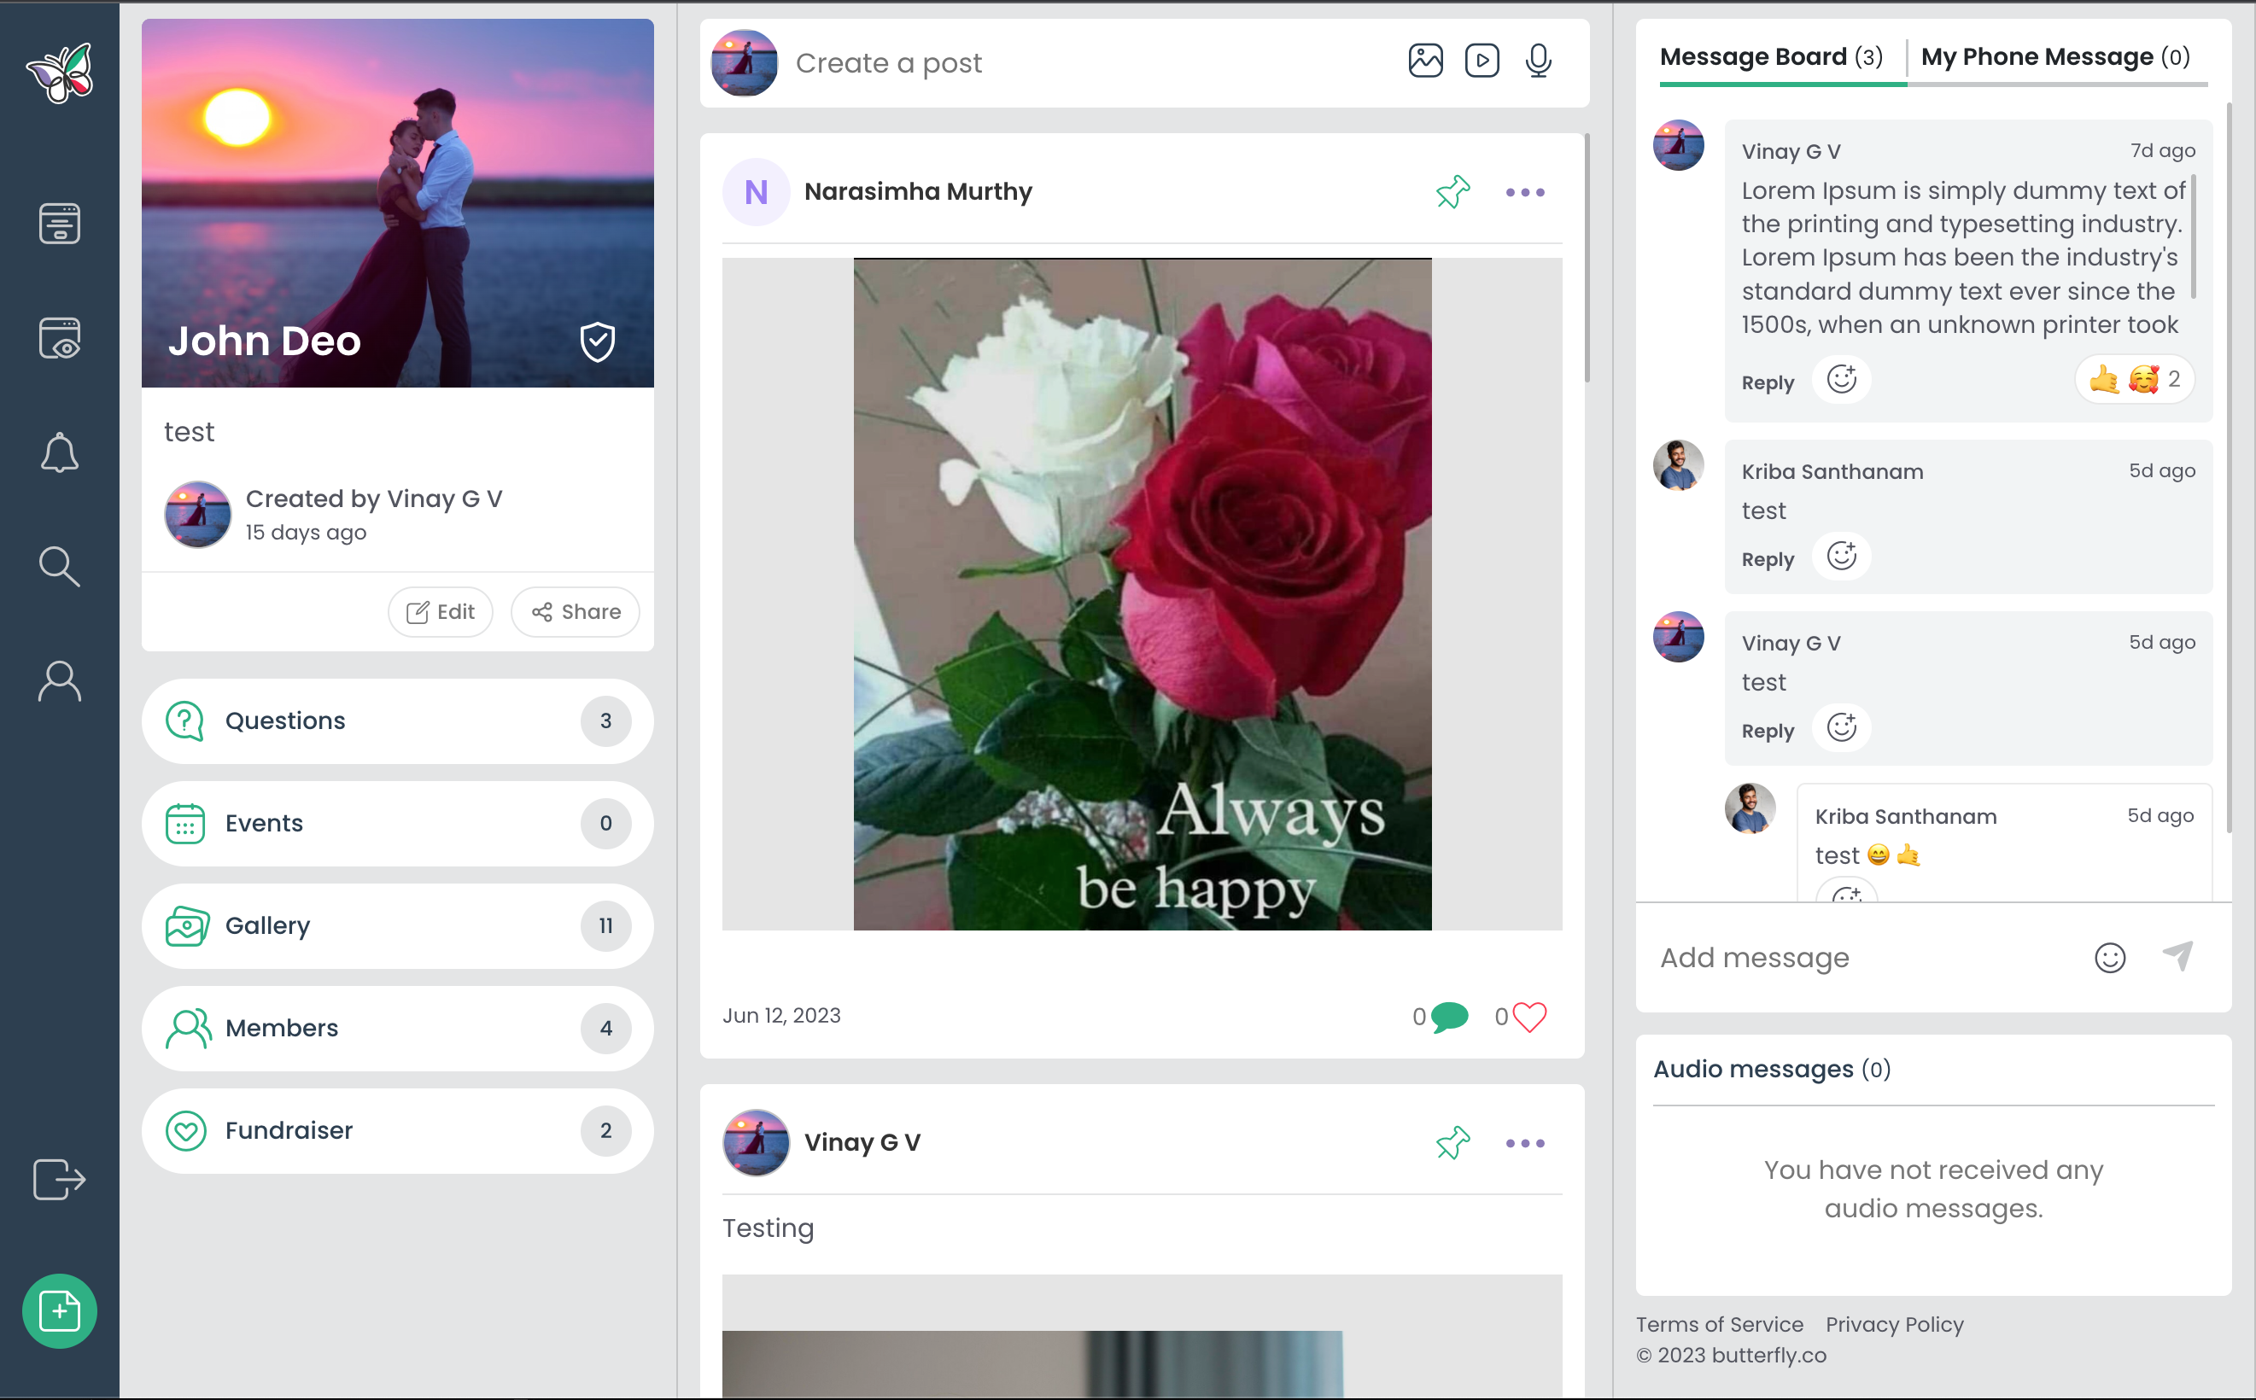Open search from the left sidebar

point(59,567)
